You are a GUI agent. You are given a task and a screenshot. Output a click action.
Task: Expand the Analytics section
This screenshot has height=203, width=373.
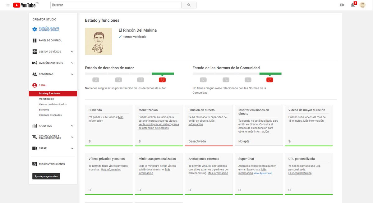[72, 126]
